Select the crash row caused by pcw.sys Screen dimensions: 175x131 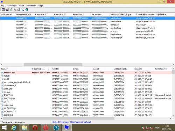tap(87, 31)
